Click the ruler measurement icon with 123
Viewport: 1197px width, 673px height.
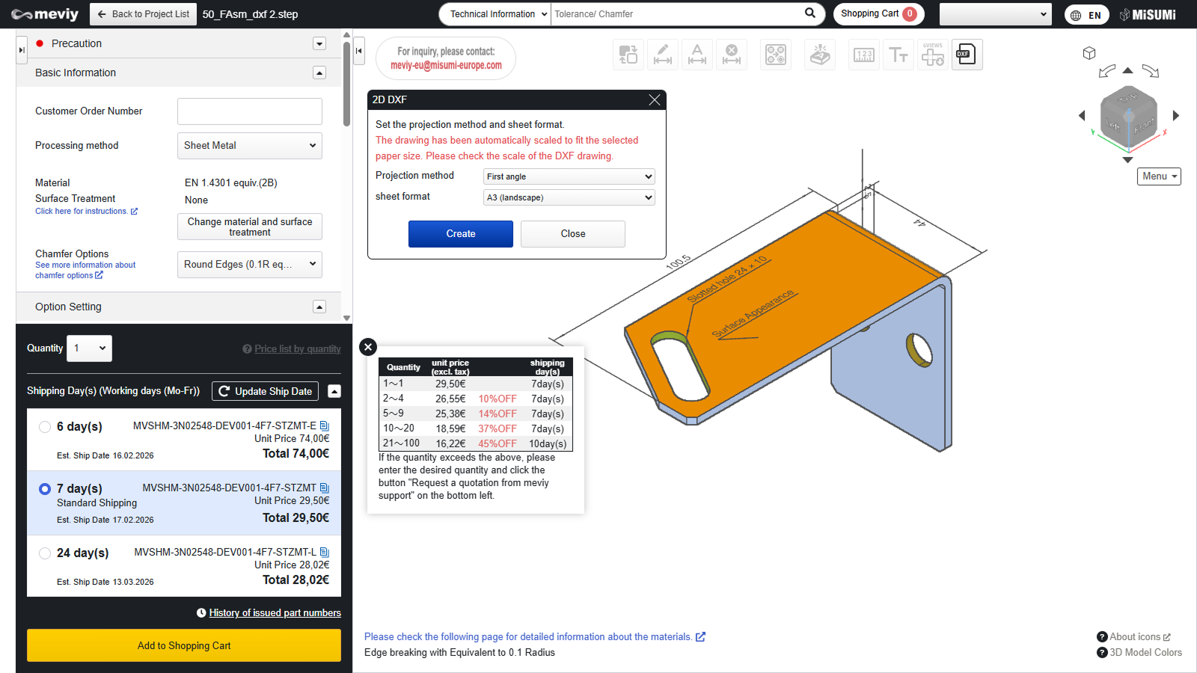pos(863,55)
